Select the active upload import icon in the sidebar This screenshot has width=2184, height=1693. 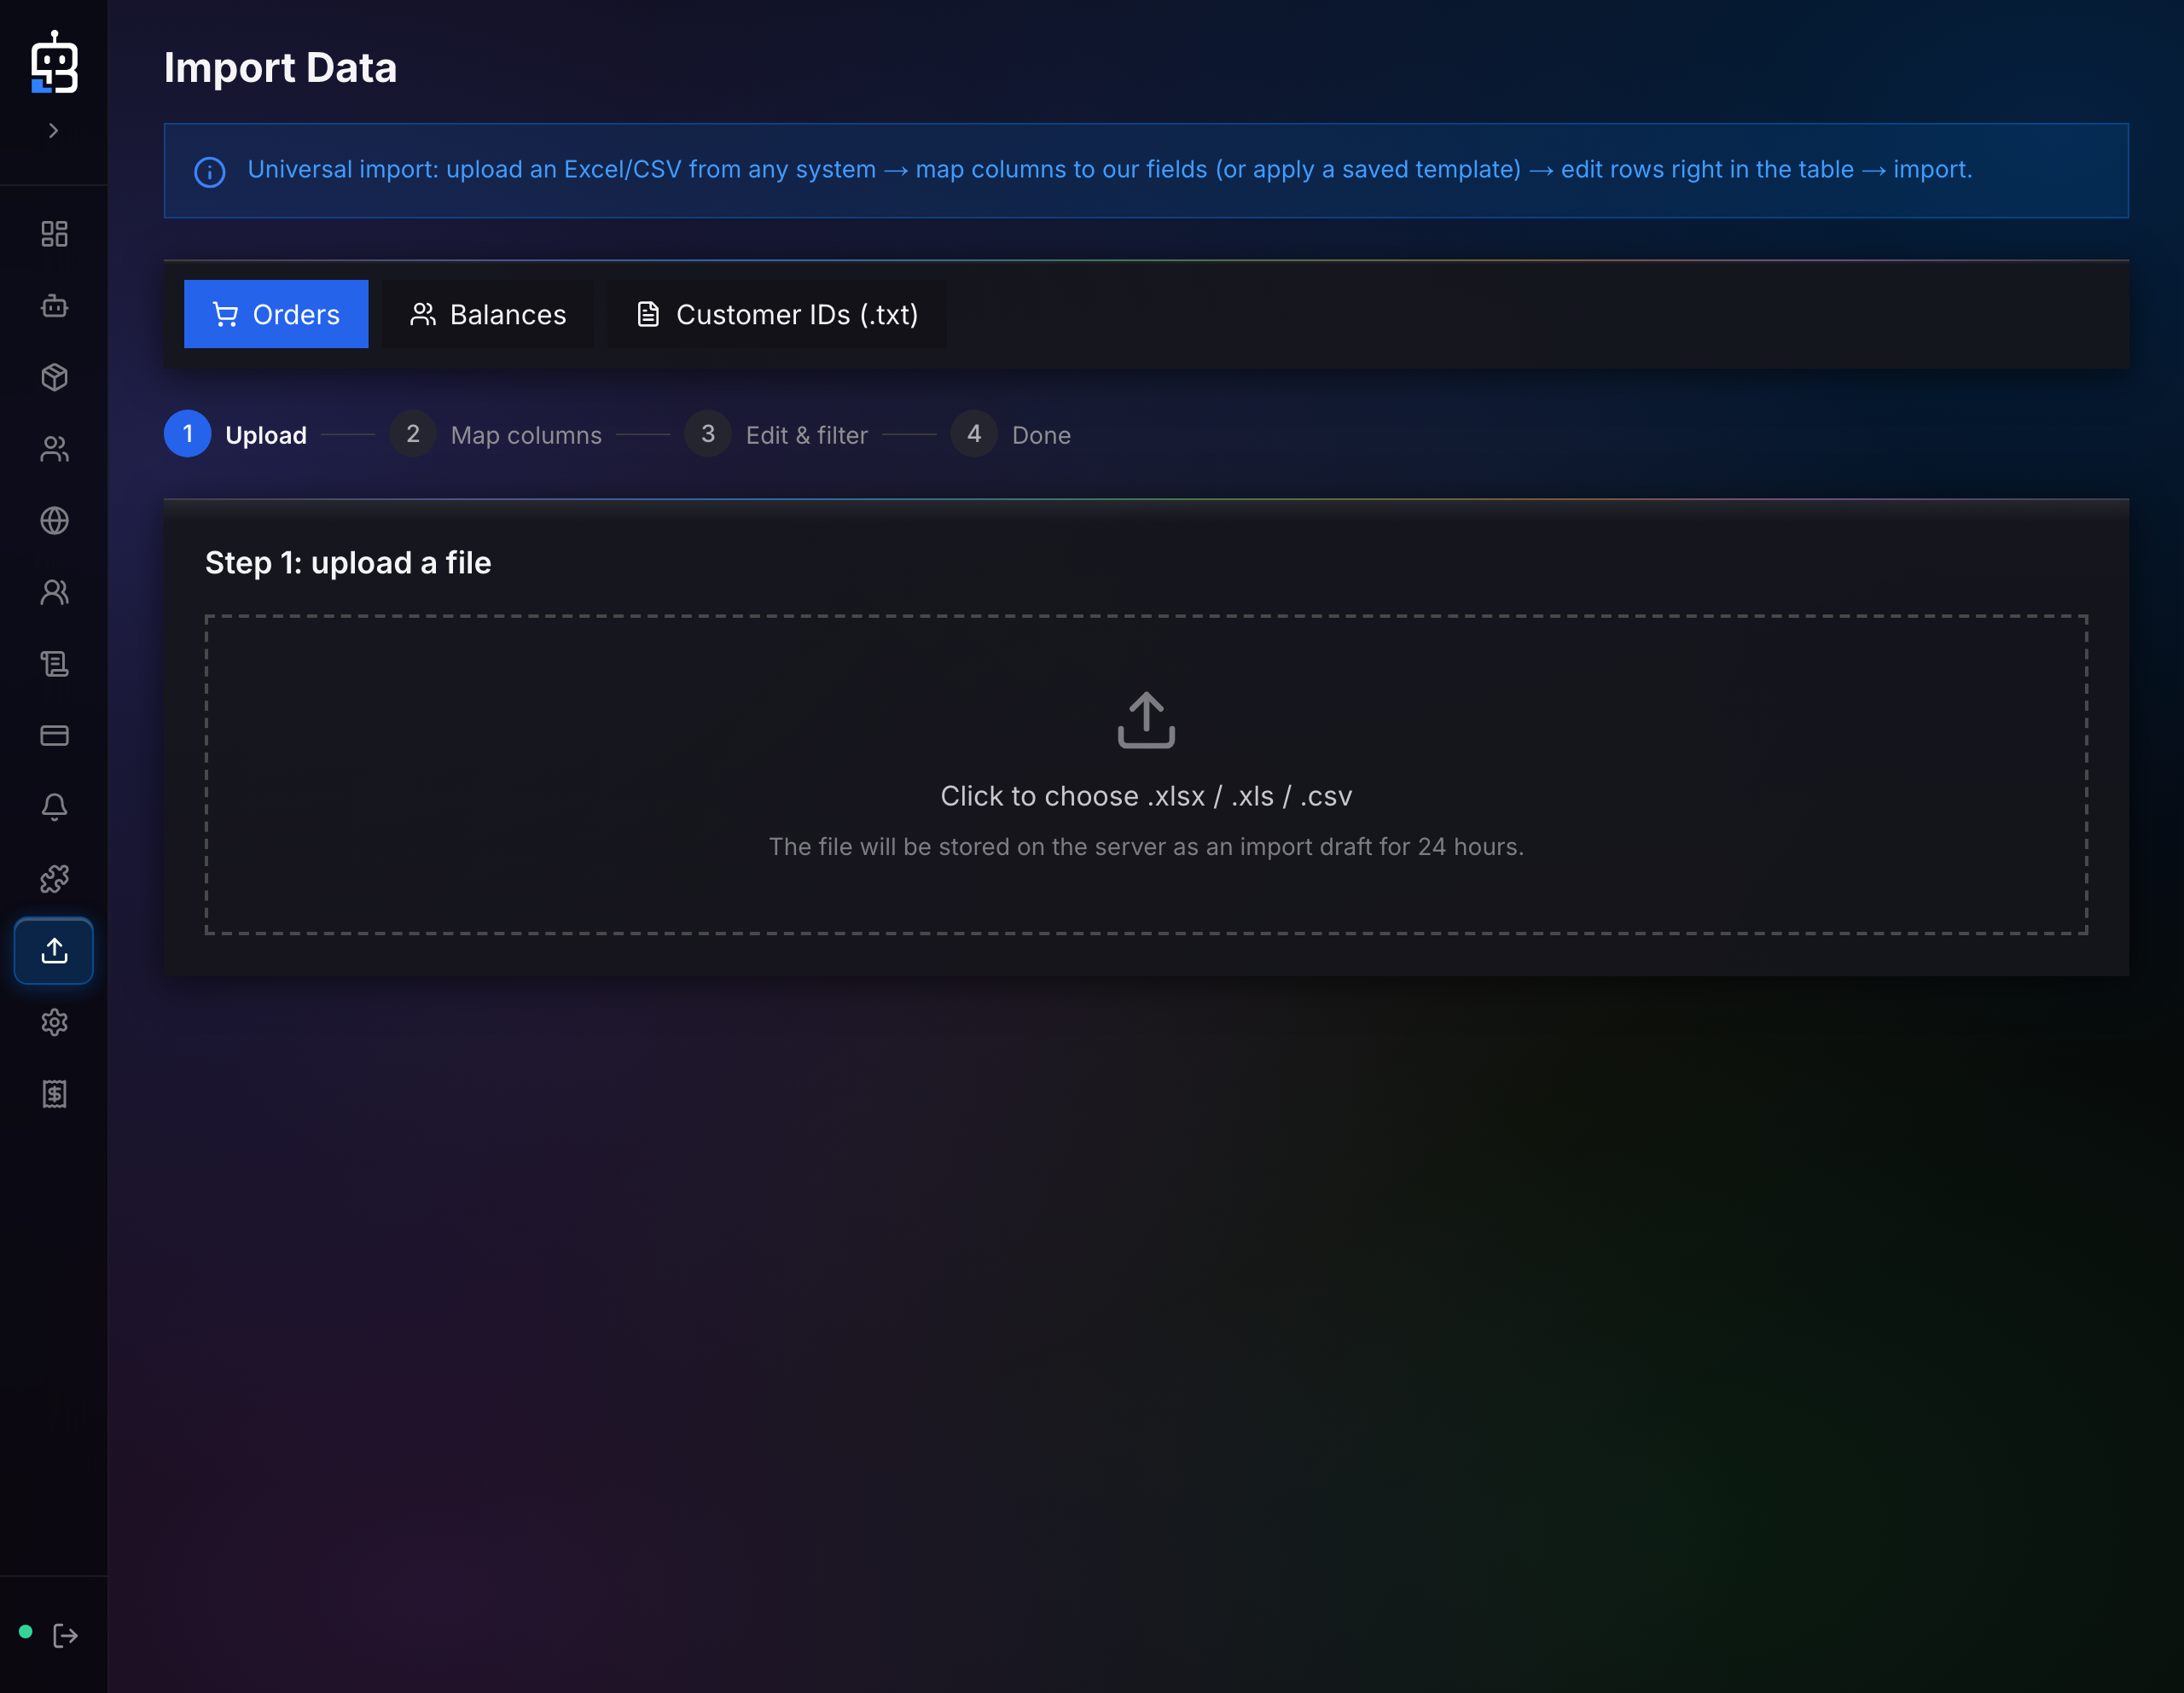(x=54, y=951)
